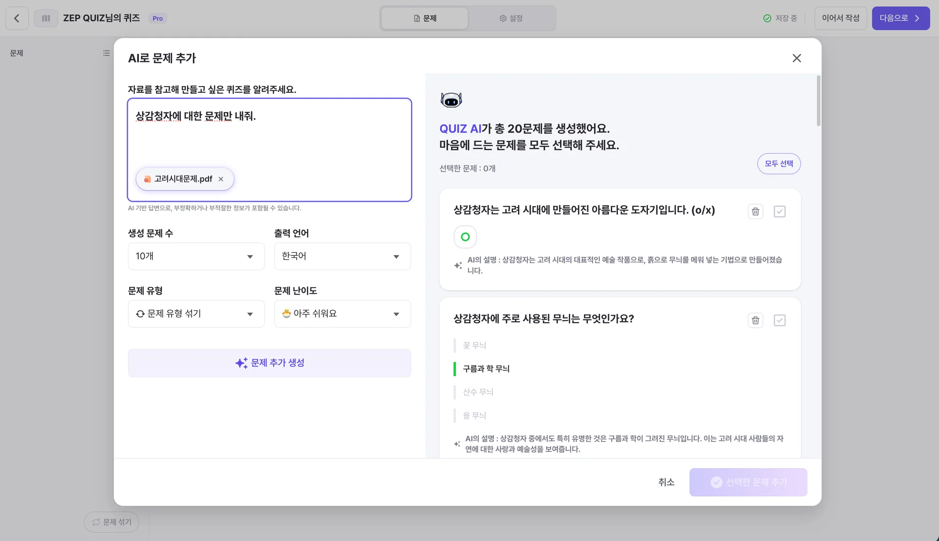
Task: Open the 문제 난이도 dropdown
Action: click(342, 314)
